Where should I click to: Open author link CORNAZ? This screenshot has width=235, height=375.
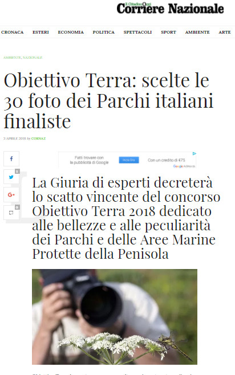pos(38,138)
